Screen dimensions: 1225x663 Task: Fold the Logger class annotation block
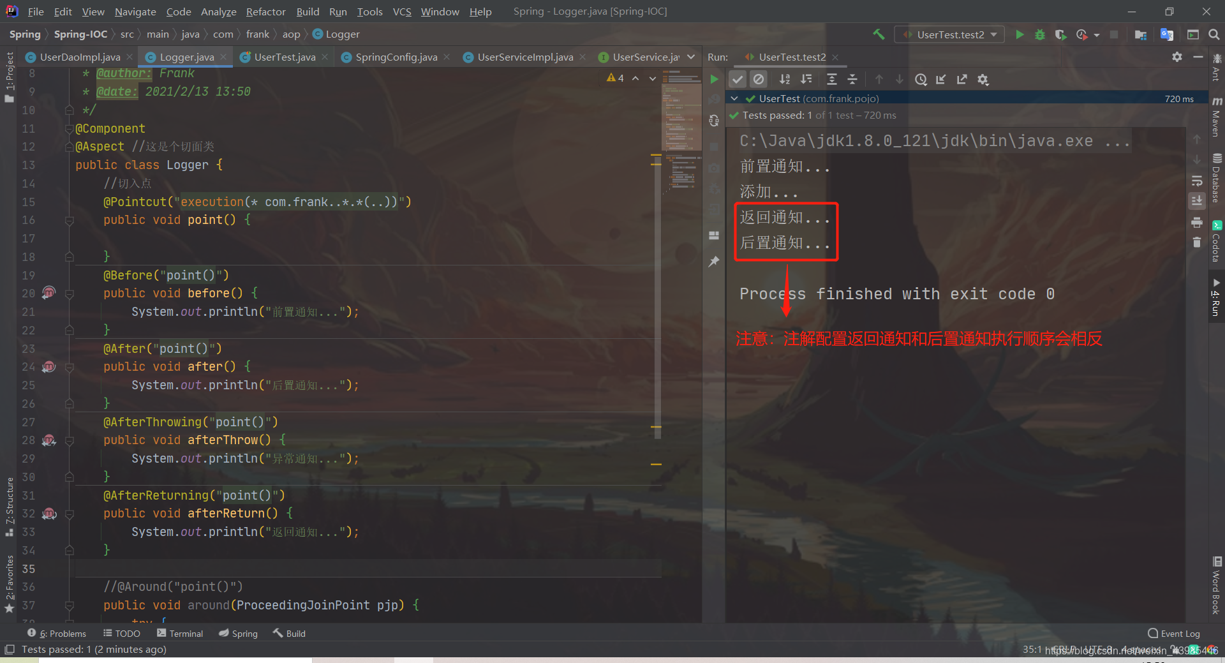pos(70,129)
